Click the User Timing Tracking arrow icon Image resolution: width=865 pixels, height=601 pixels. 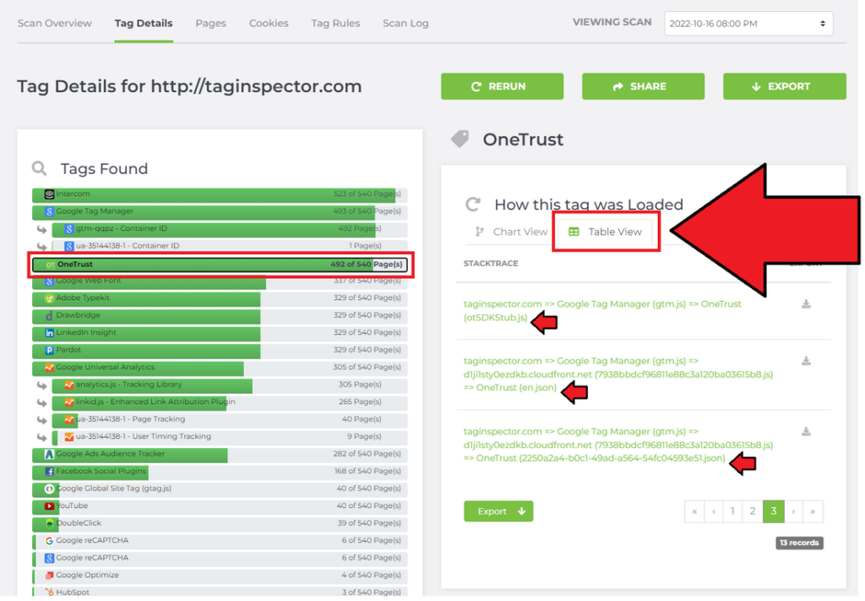click(42, 437)
